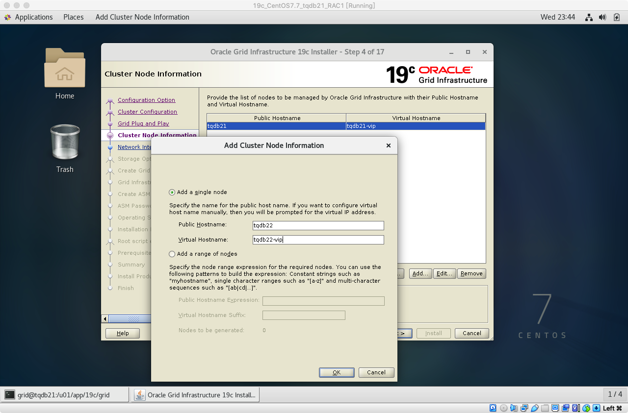Screen dimensions: 628x413
Task: Minimize the Oracle installer window
Action: coord(451,52)
